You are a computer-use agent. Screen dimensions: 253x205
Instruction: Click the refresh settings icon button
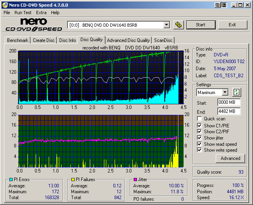[237, 92]
